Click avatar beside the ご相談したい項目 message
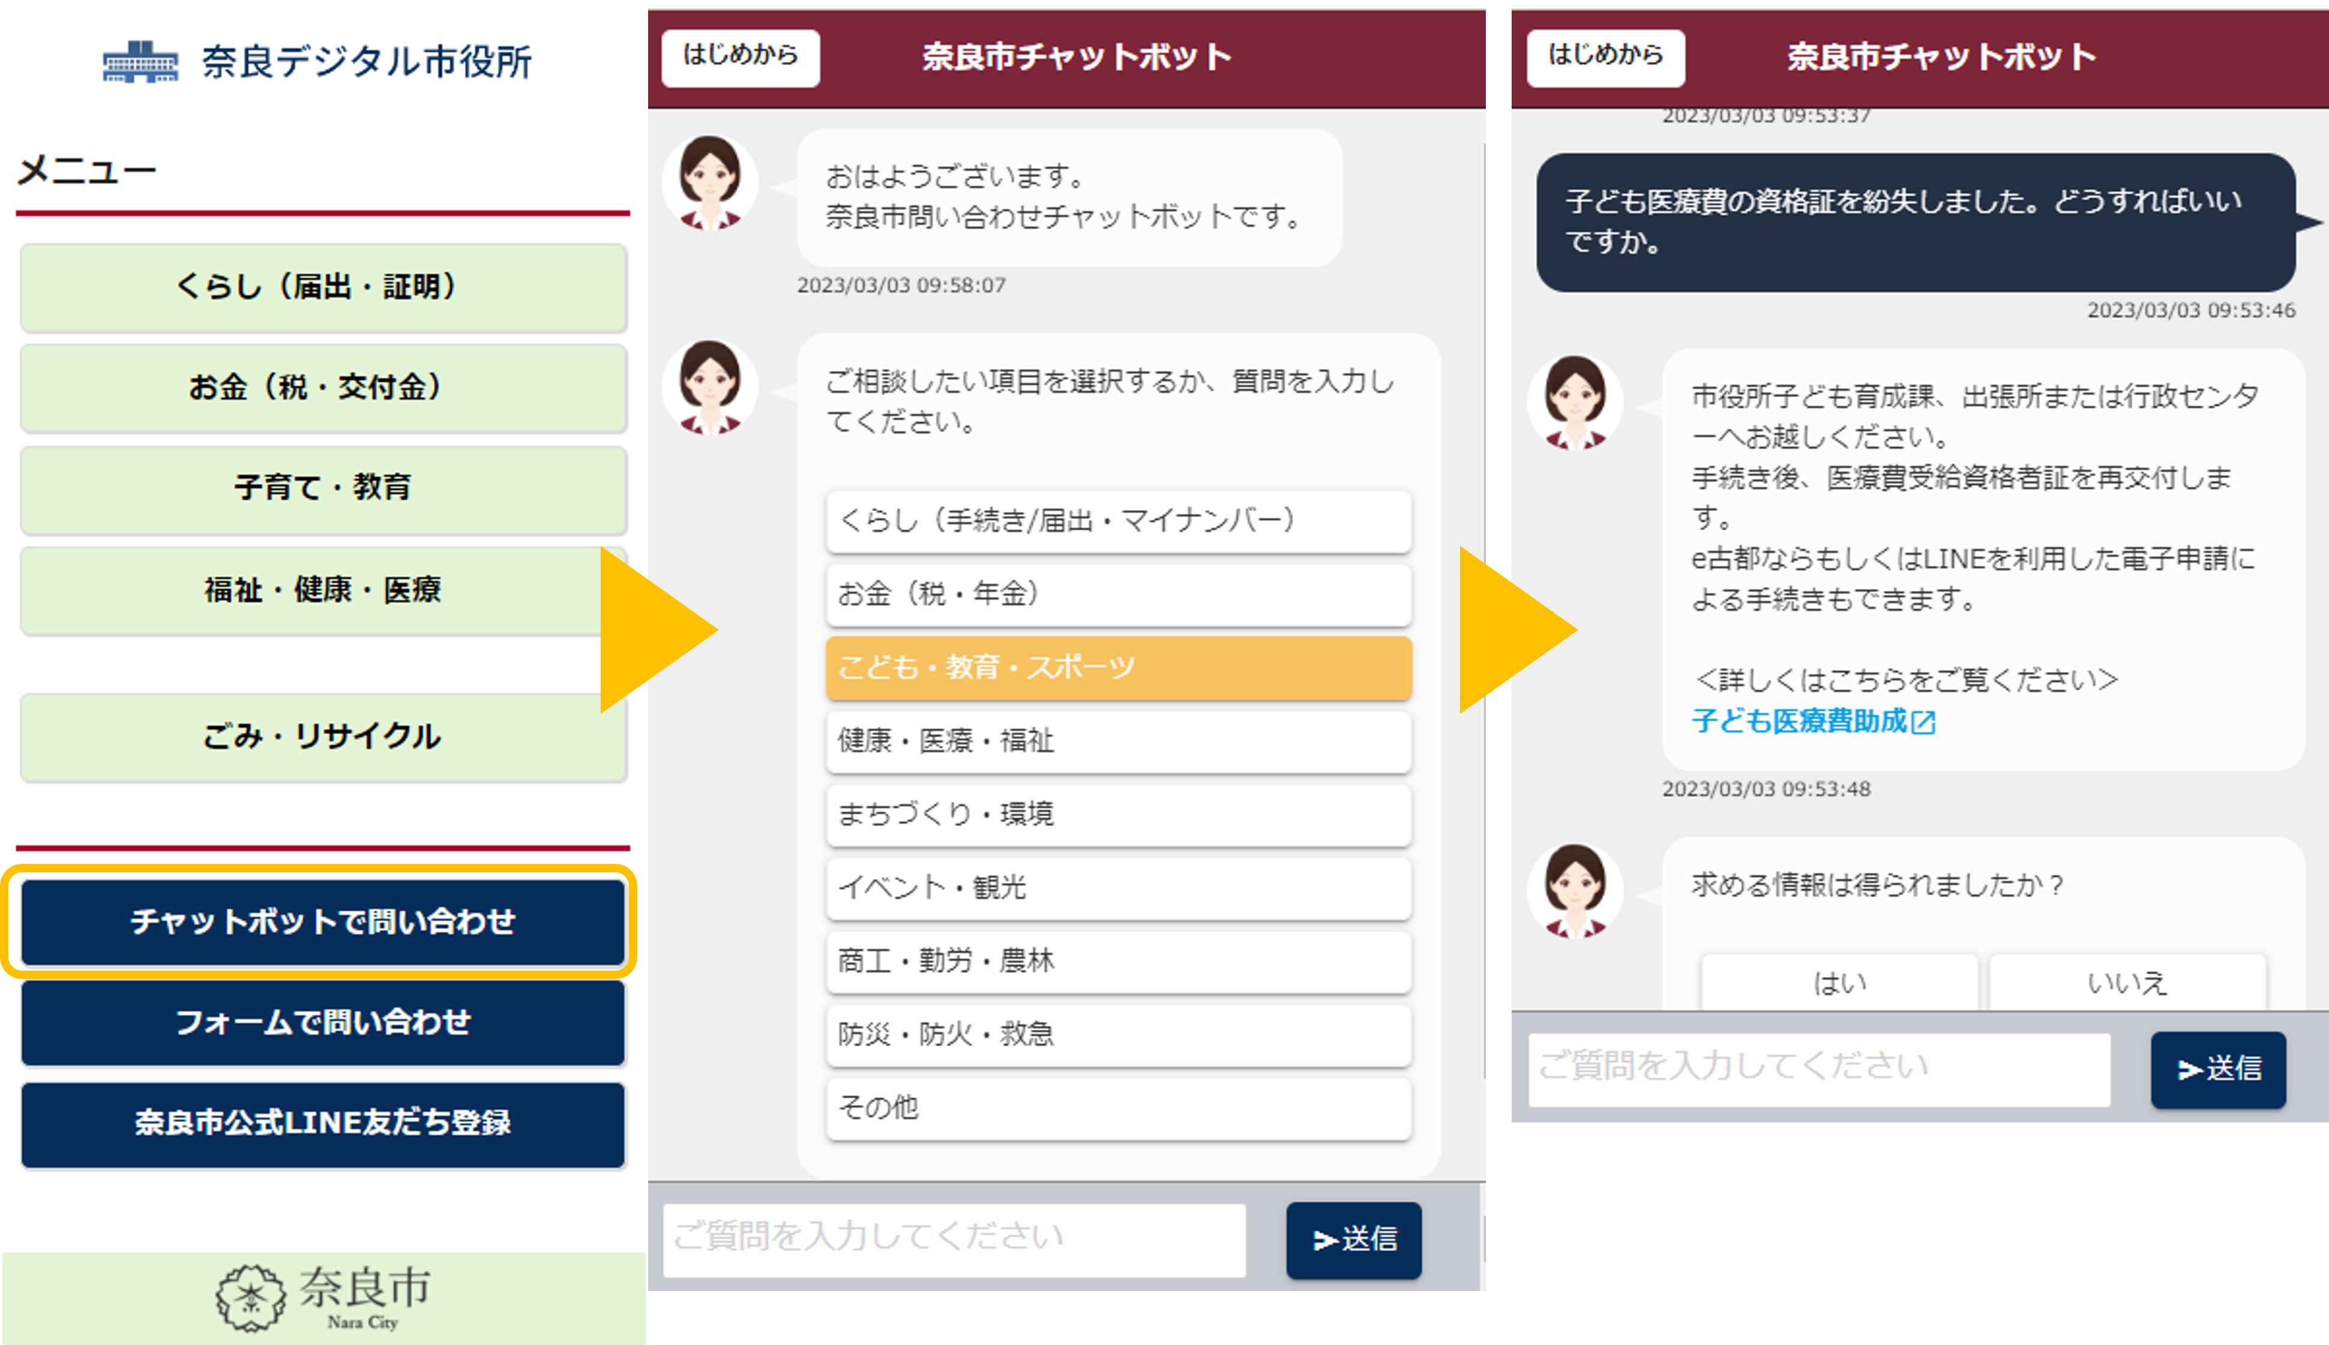 pos(709,387)
